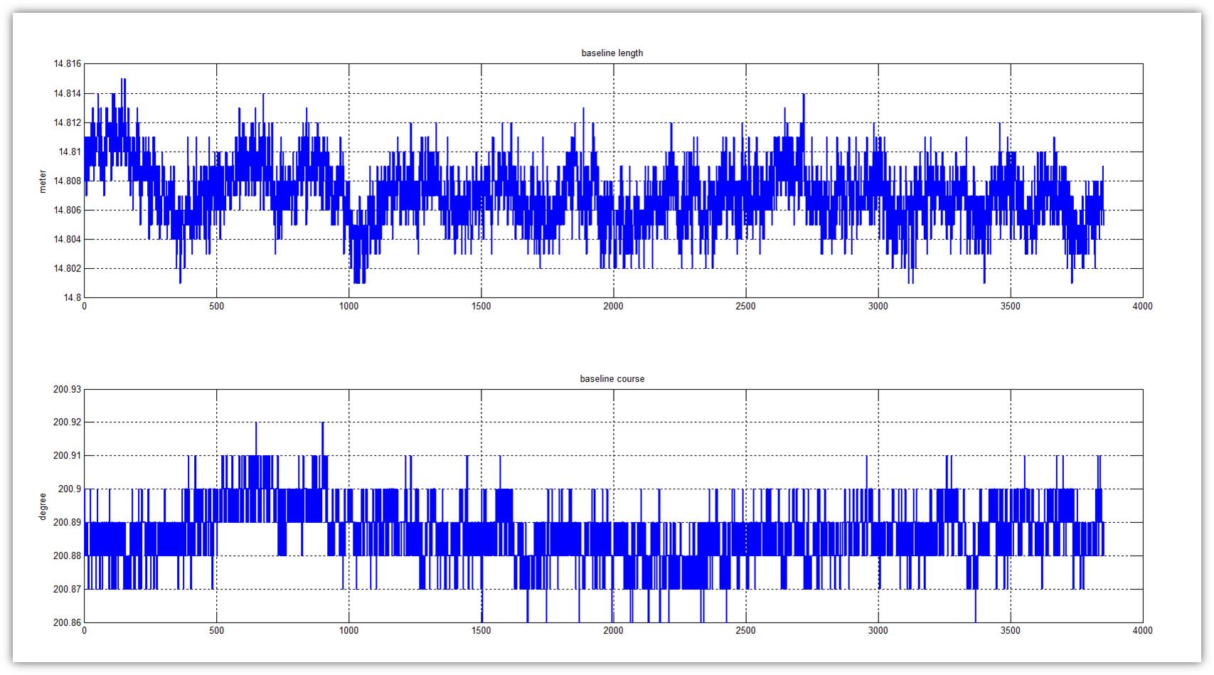Screen dimensions: 1214x675
Task: Click the 14.804 y-axis tick label
Action: tap(68, 240)
